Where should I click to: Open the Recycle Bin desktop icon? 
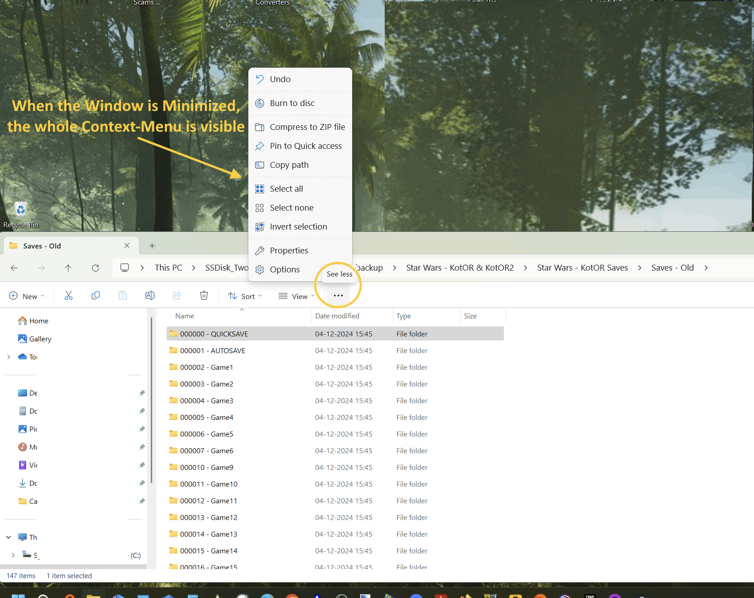(21, 215)
